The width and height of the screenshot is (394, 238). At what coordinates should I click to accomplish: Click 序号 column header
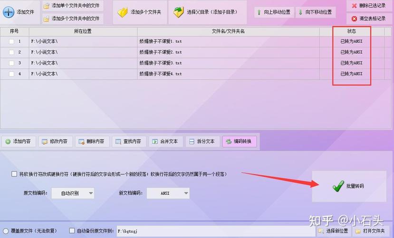[x=14, y=31]
